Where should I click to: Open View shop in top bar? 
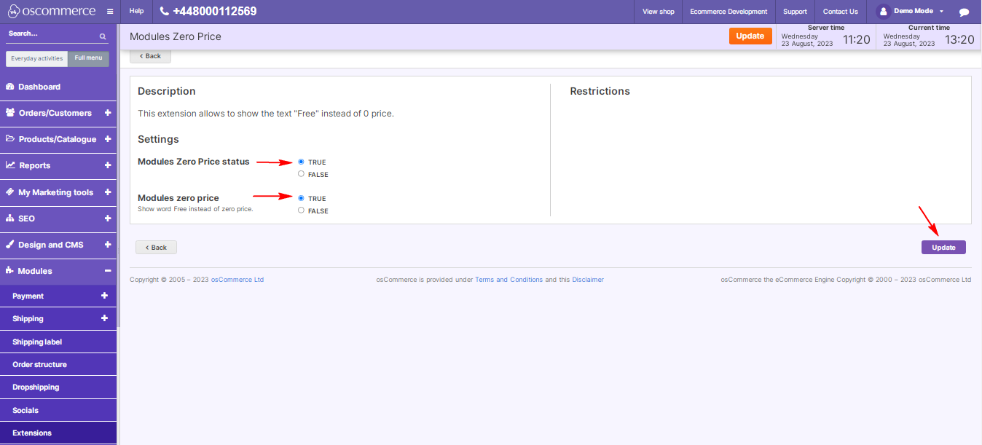[x=659, y=12]
